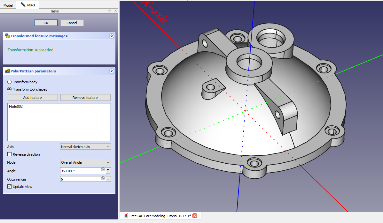
Task: Click the Occurrences expression editor icon
Action: click(103, 178)
